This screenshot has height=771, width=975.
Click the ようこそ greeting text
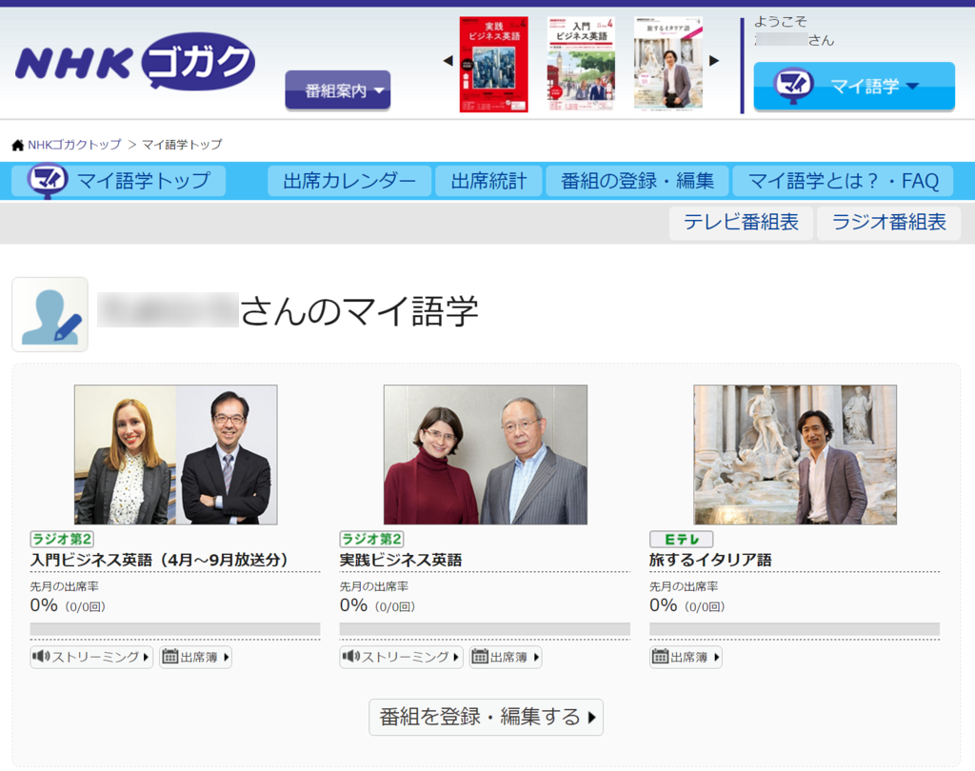coord(781,22)
